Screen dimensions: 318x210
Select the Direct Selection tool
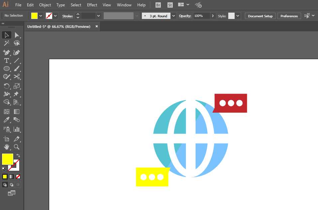click(x=17, y=35)
